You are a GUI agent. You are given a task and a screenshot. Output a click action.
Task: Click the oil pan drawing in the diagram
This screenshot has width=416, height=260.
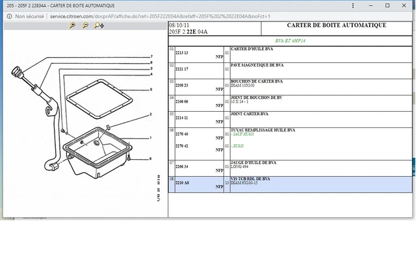pos(97,153)
